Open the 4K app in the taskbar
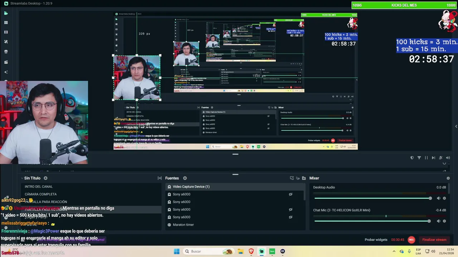Image resolution: width=458 pixels, height=257 pixels. [283, 251]
